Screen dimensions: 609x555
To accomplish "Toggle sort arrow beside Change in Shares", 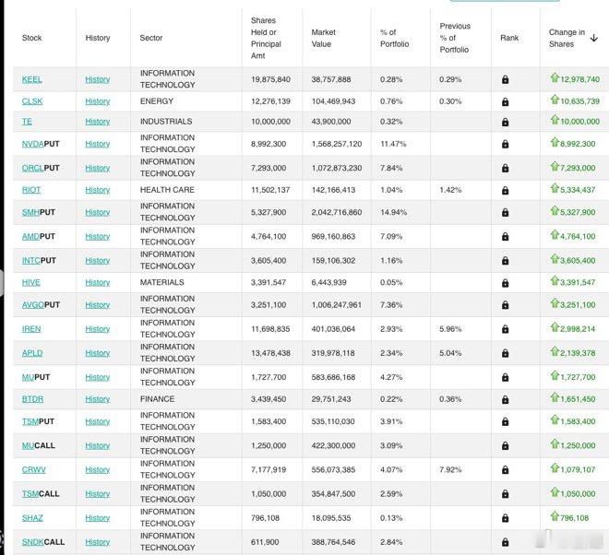I will pos(594,38).
